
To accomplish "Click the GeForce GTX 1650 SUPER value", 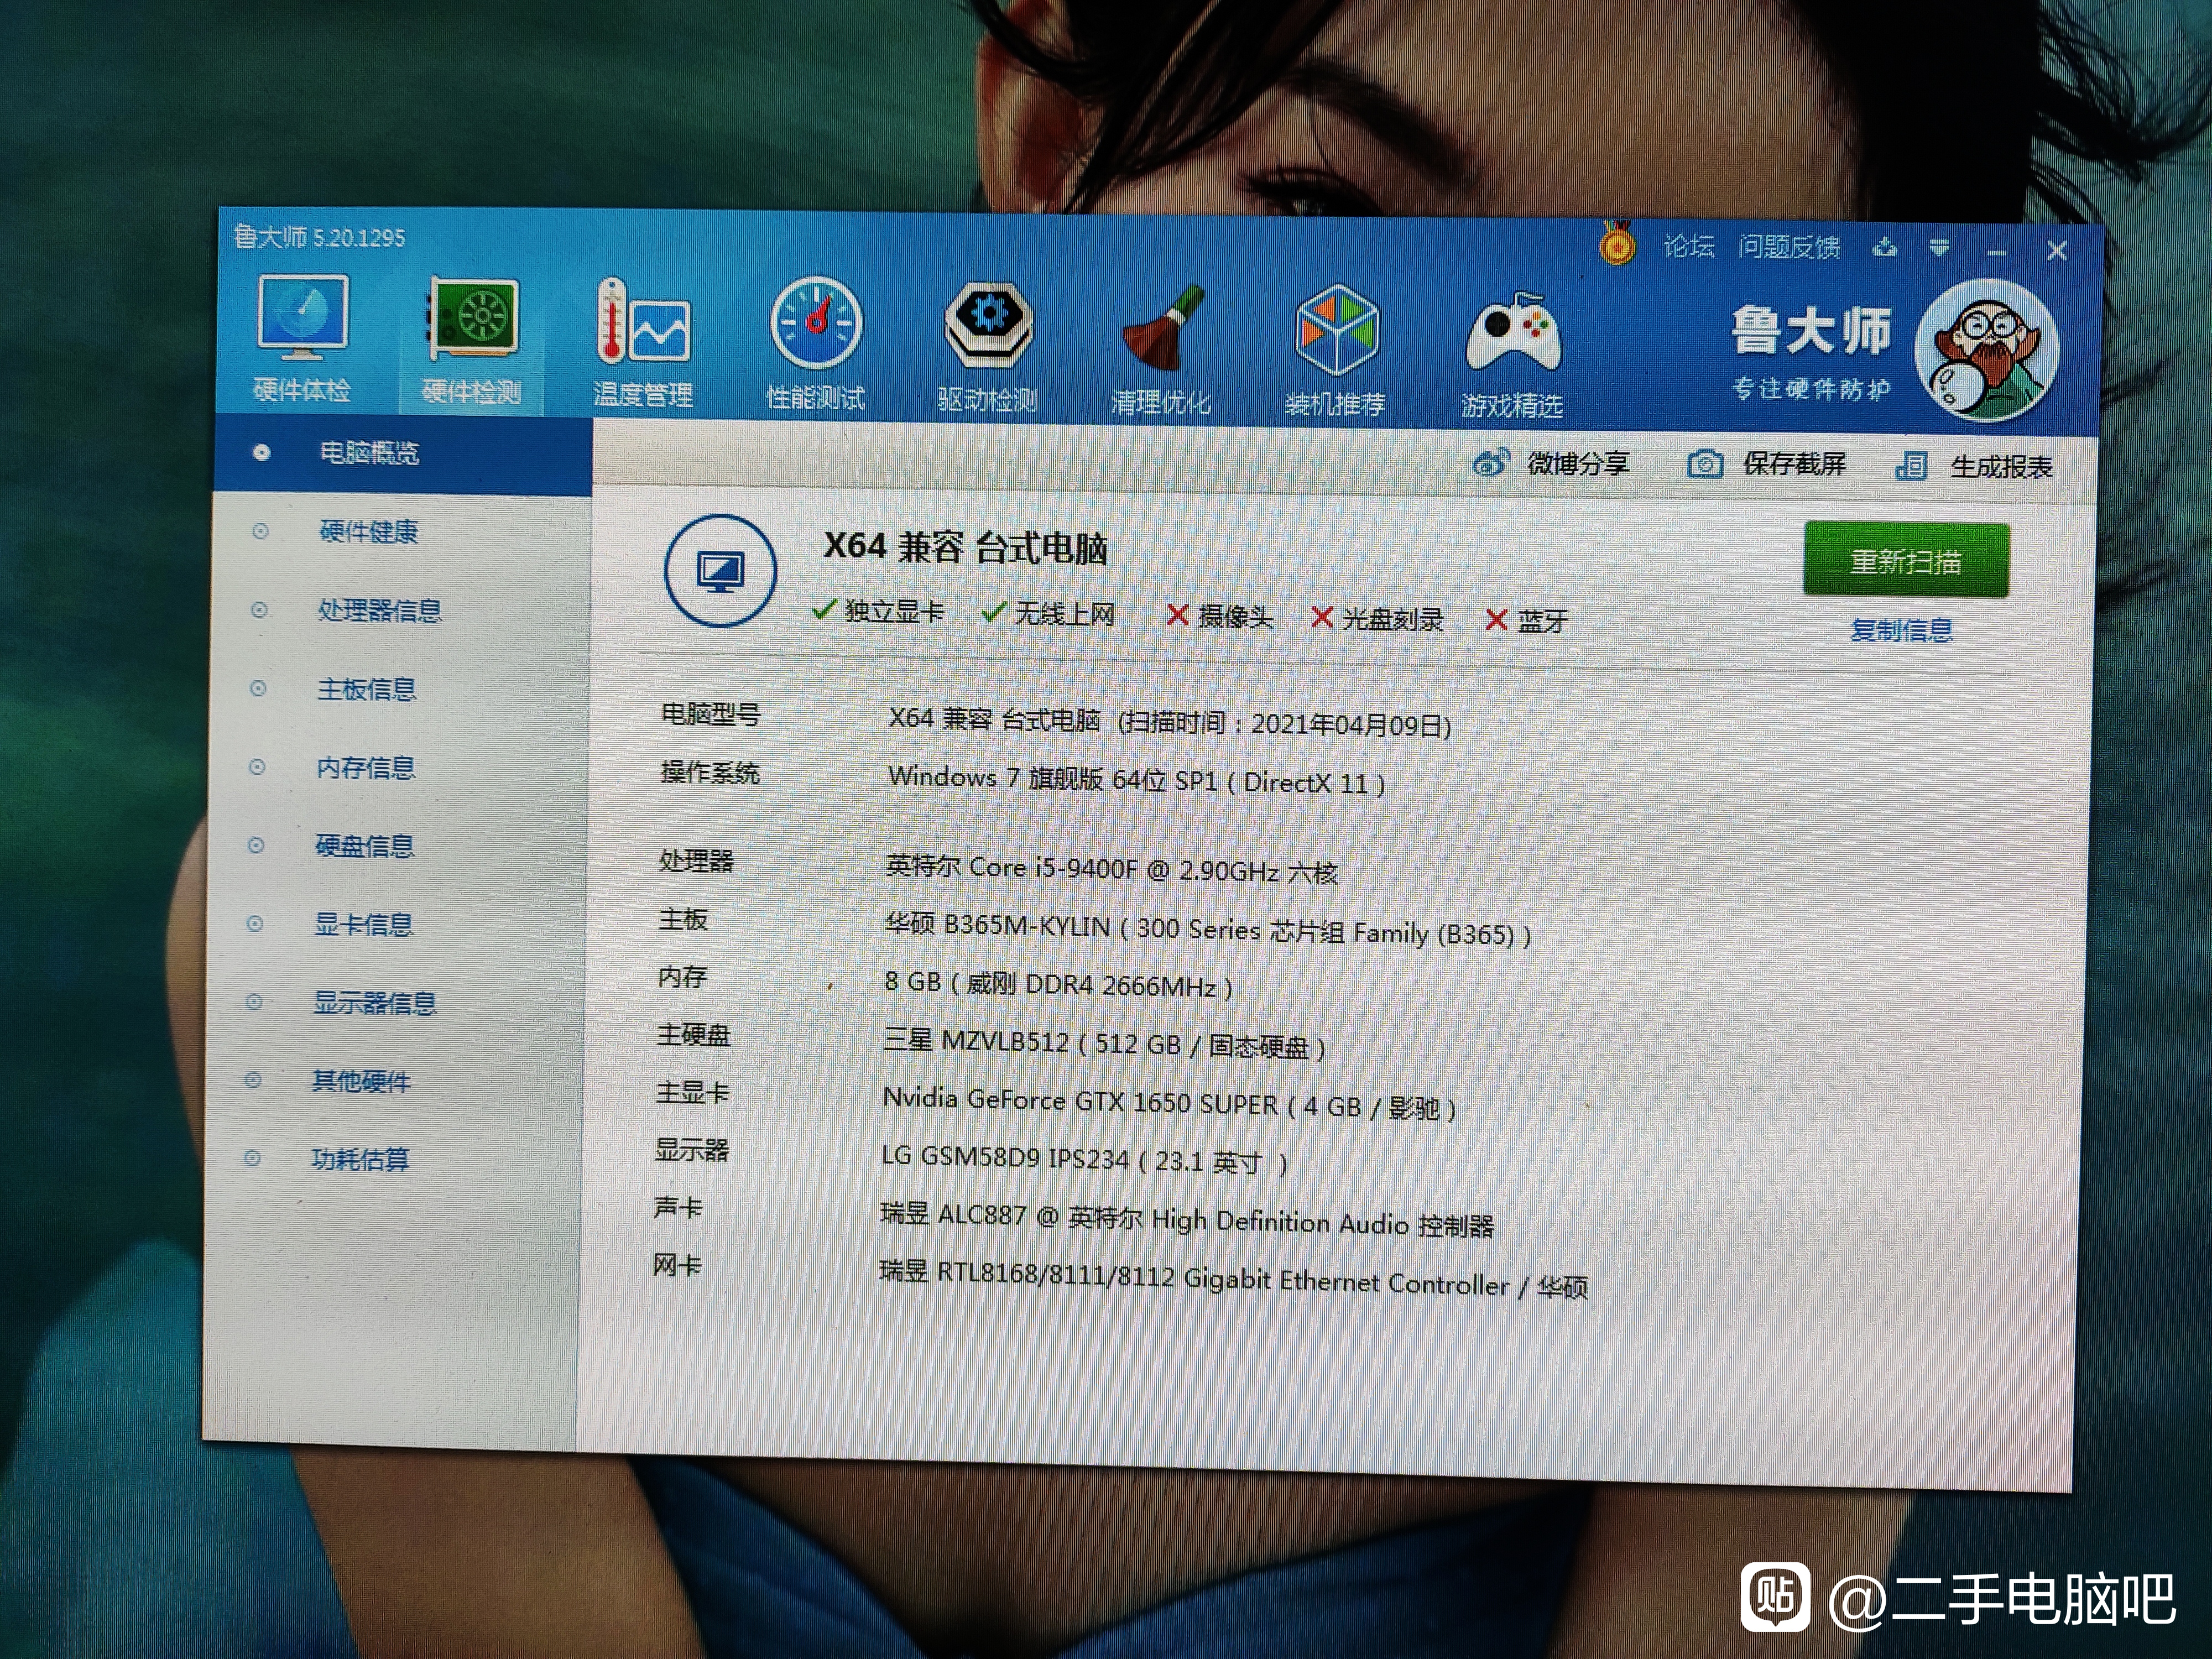I will click(1169, 1104).
